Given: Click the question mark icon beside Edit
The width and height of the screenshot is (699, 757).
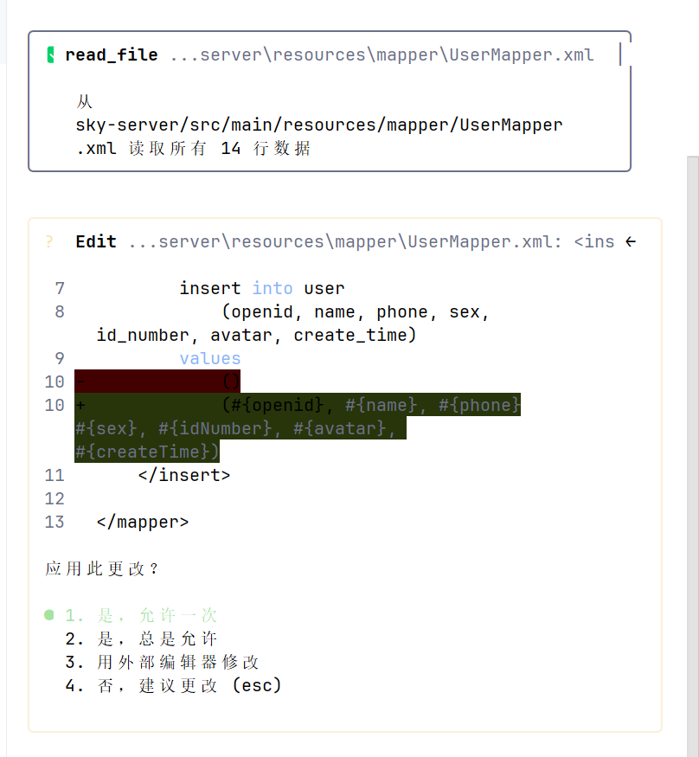Looking at the screenshot, I should coord(50,242).
